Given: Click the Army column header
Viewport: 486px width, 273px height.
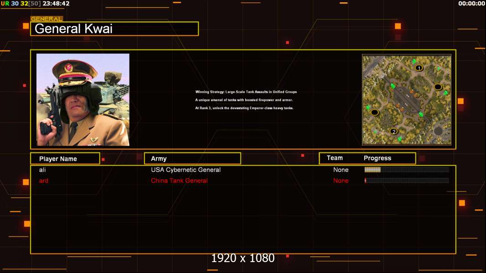Looking at the screenshot, I should (192, 159).
